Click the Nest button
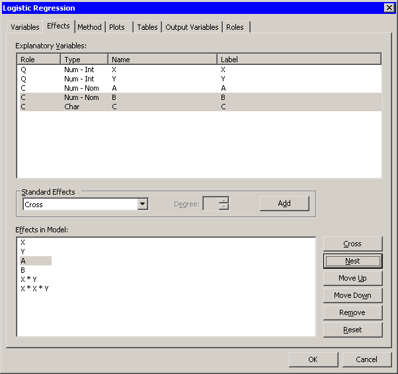 [x=352, y=261]
